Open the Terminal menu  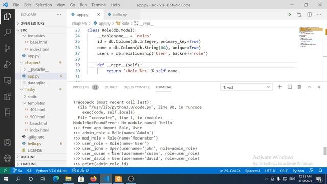99,5
